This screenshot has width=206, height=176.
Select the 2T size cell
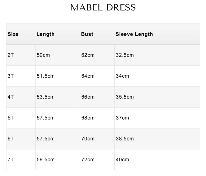[11, 55]
